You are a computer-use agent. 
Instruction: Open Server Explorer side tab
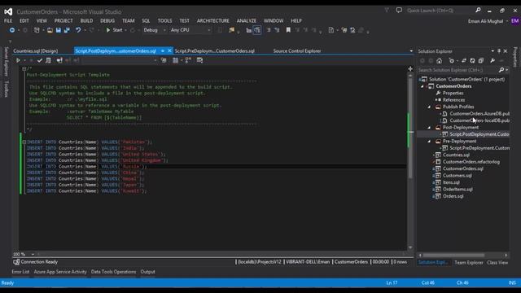click(6, 62)
